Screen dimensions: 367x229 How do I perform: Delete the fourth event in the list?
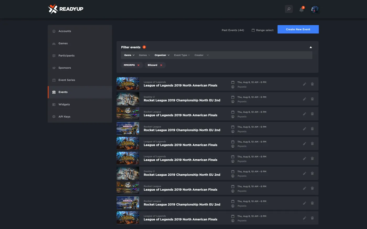[312, 129]
